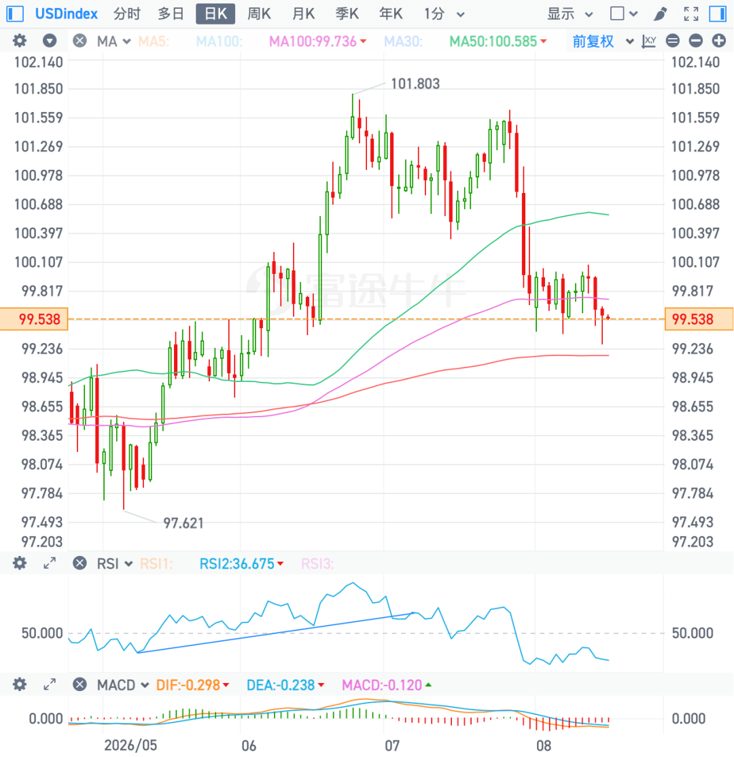Screen dimensions: 734x757
Task: Expand the MACD panel
Action: pos(49,684)
